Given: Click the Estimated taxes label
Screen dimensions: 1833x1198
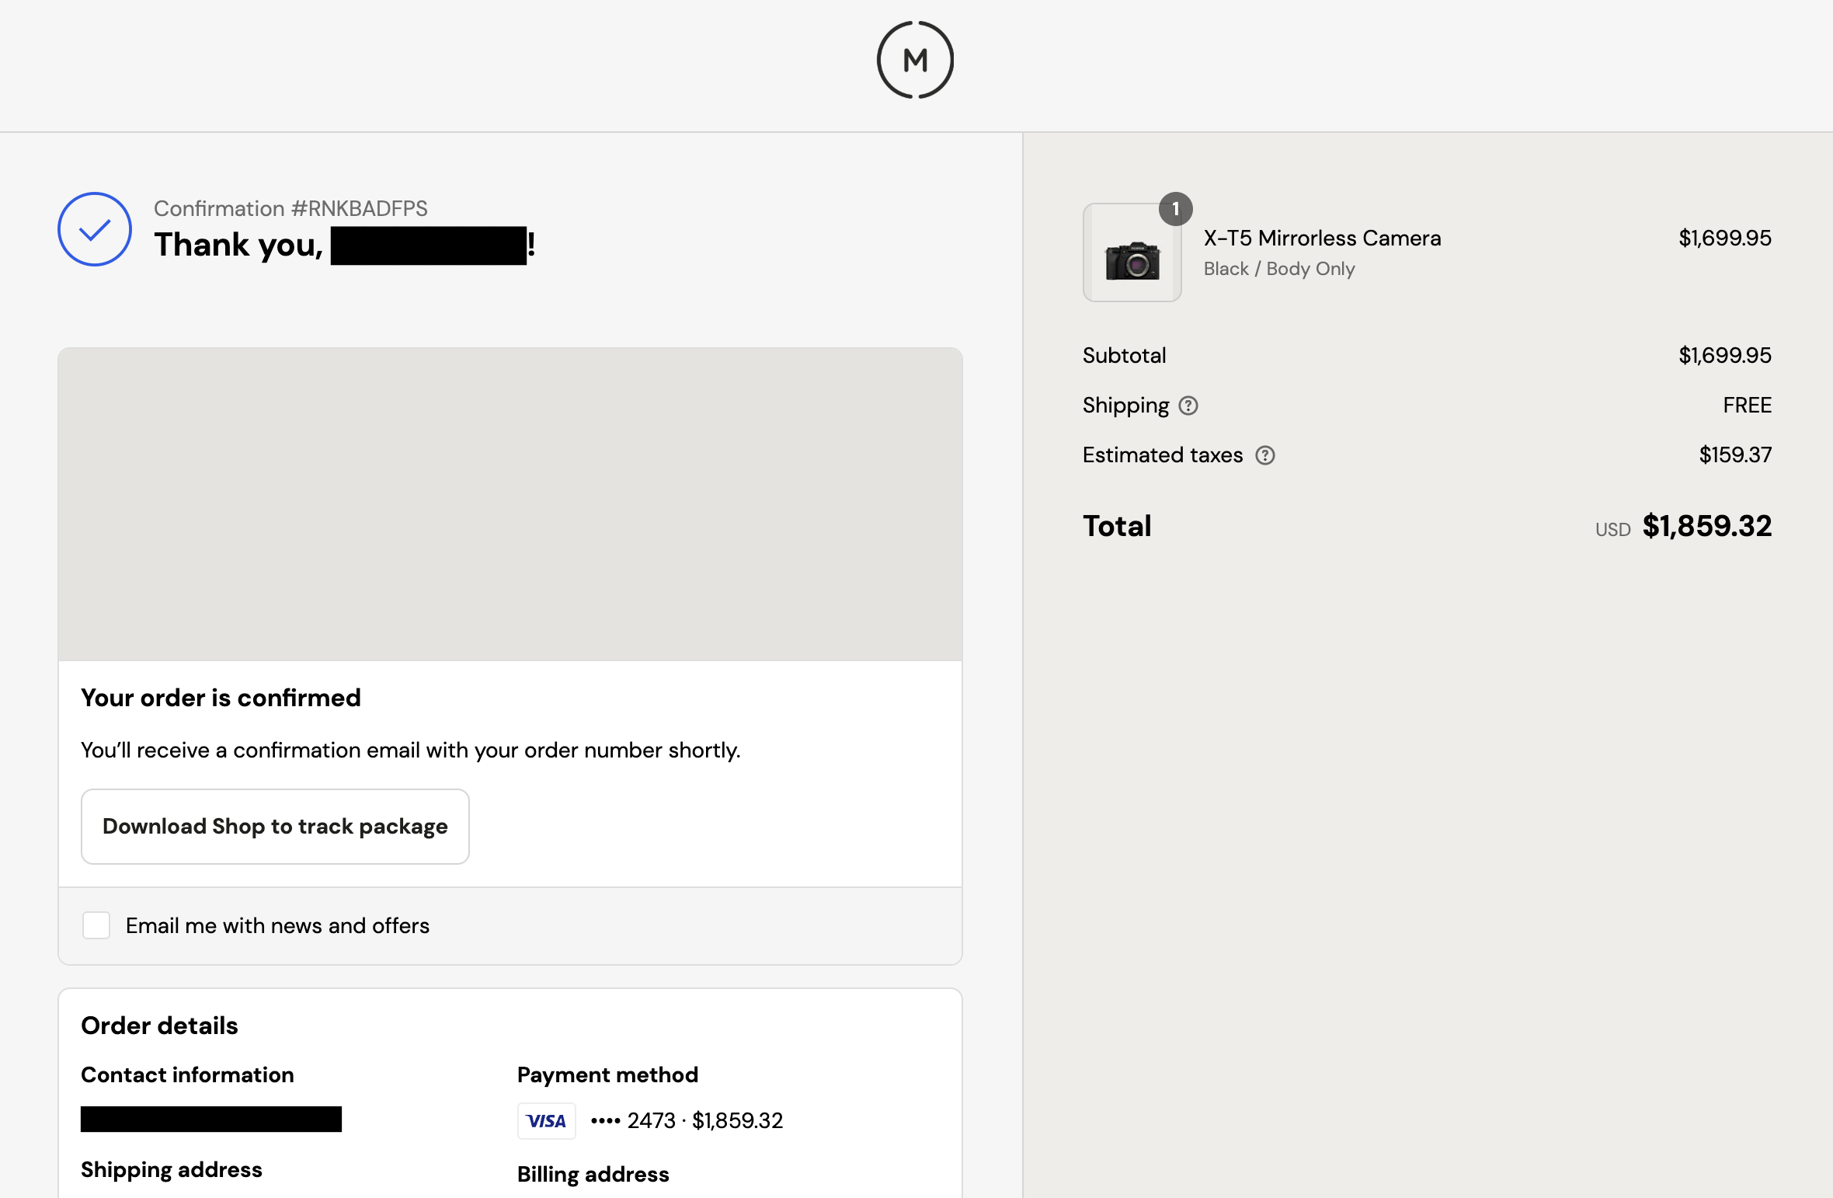Looking at the screenshot, I should point(1163,455).
